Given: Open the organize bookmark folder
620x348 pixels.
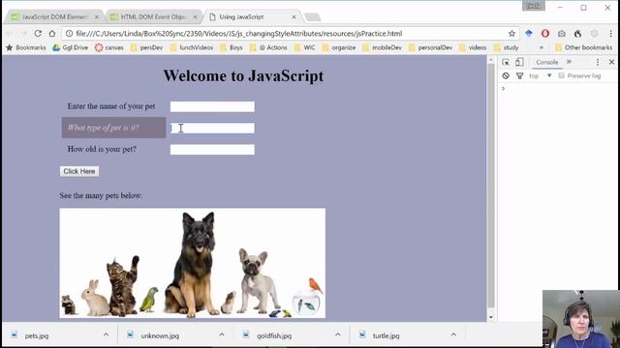Looking at the screenshot, I should (339, 47).
